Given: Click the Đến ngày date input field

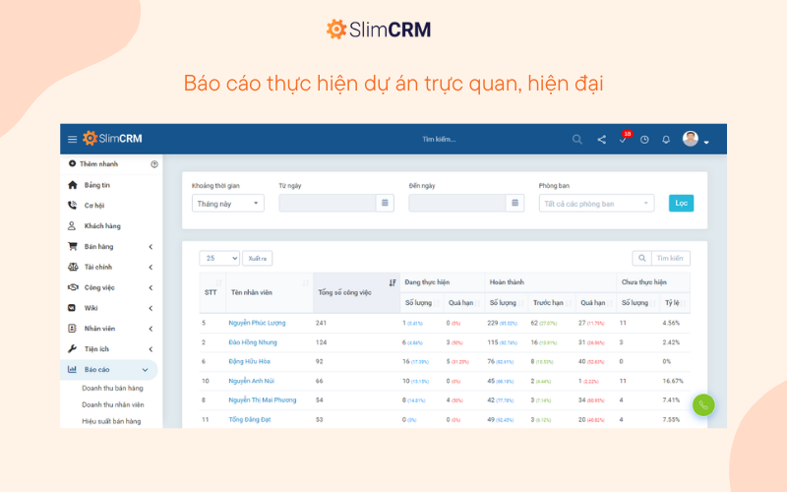Looking at the screenshot, I should click(x=457, y=203).
